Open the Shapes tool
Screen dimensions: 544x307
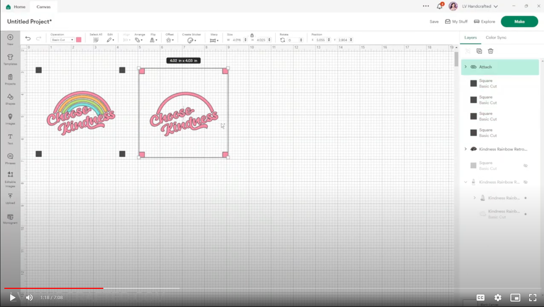10,99
